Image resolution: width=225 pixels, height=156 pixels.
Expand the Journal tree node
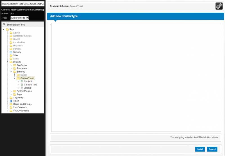coord(18,88)
